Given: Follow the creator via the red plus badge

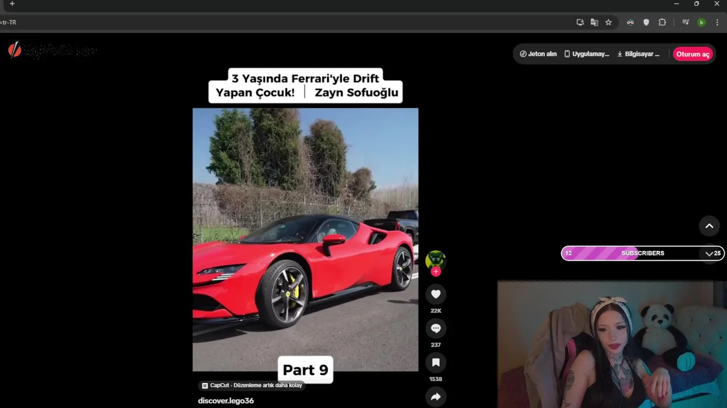Looking at the screenshot, I should click(x=436, y=271).
